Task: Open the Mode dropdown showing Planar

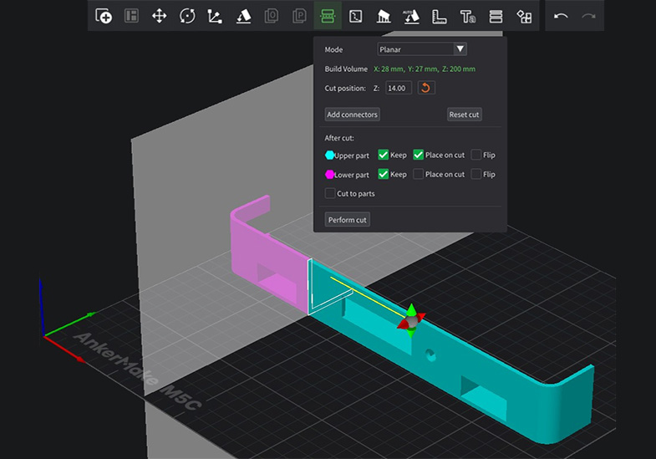Action: click(x=422, y=49)
